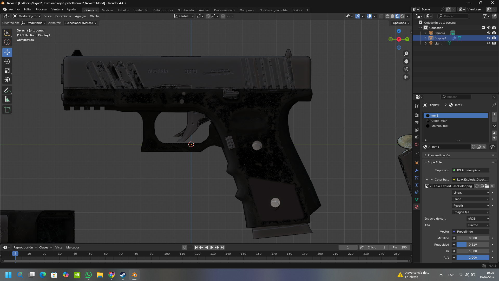499x281 pixels.
Task: Open the Object properties tab
Action: point(417,163)
